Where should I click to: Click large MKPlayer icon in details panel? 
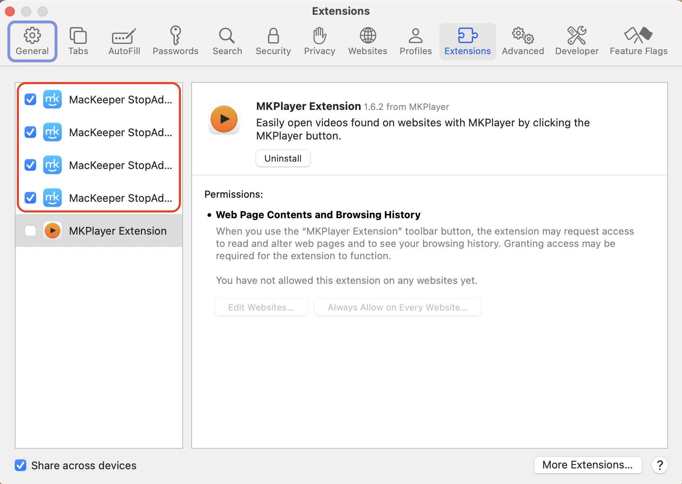click(x=224, y=119)
